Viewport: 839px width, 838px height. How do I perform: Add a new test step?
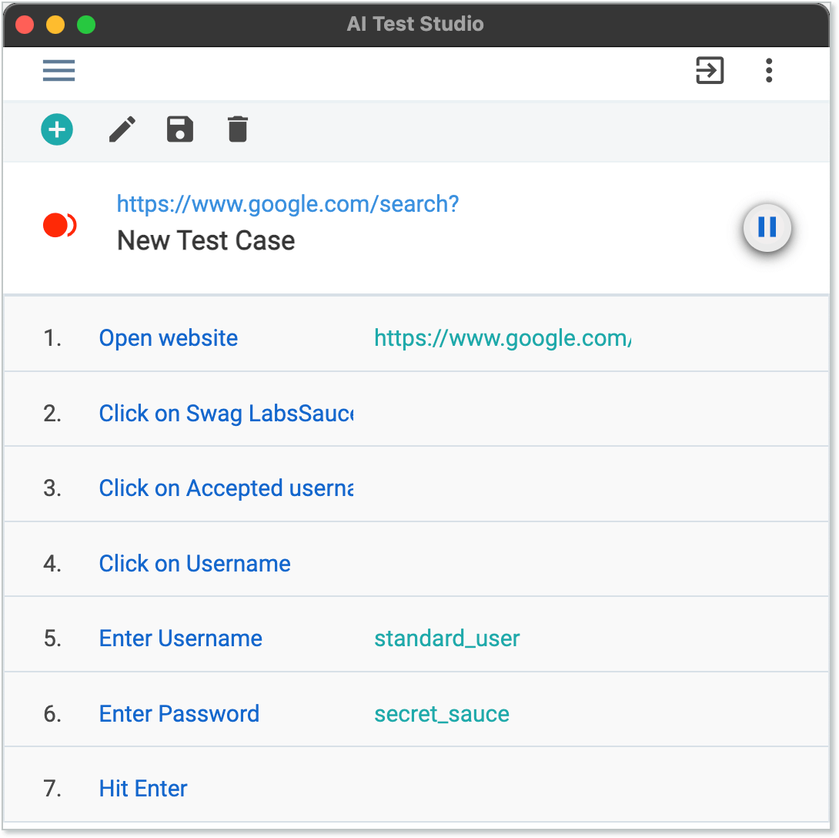click(x=57, y=129)
